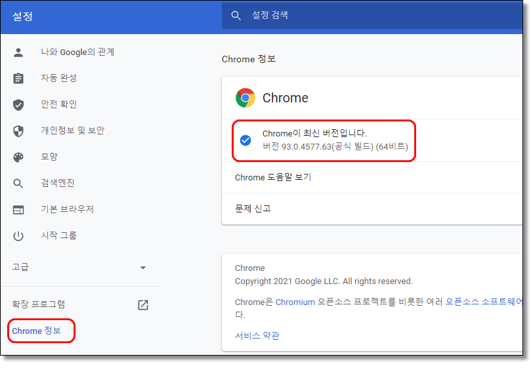Open the 자동 완성 settings section
This screenshot has height=370, width=531.
(58, 78)
